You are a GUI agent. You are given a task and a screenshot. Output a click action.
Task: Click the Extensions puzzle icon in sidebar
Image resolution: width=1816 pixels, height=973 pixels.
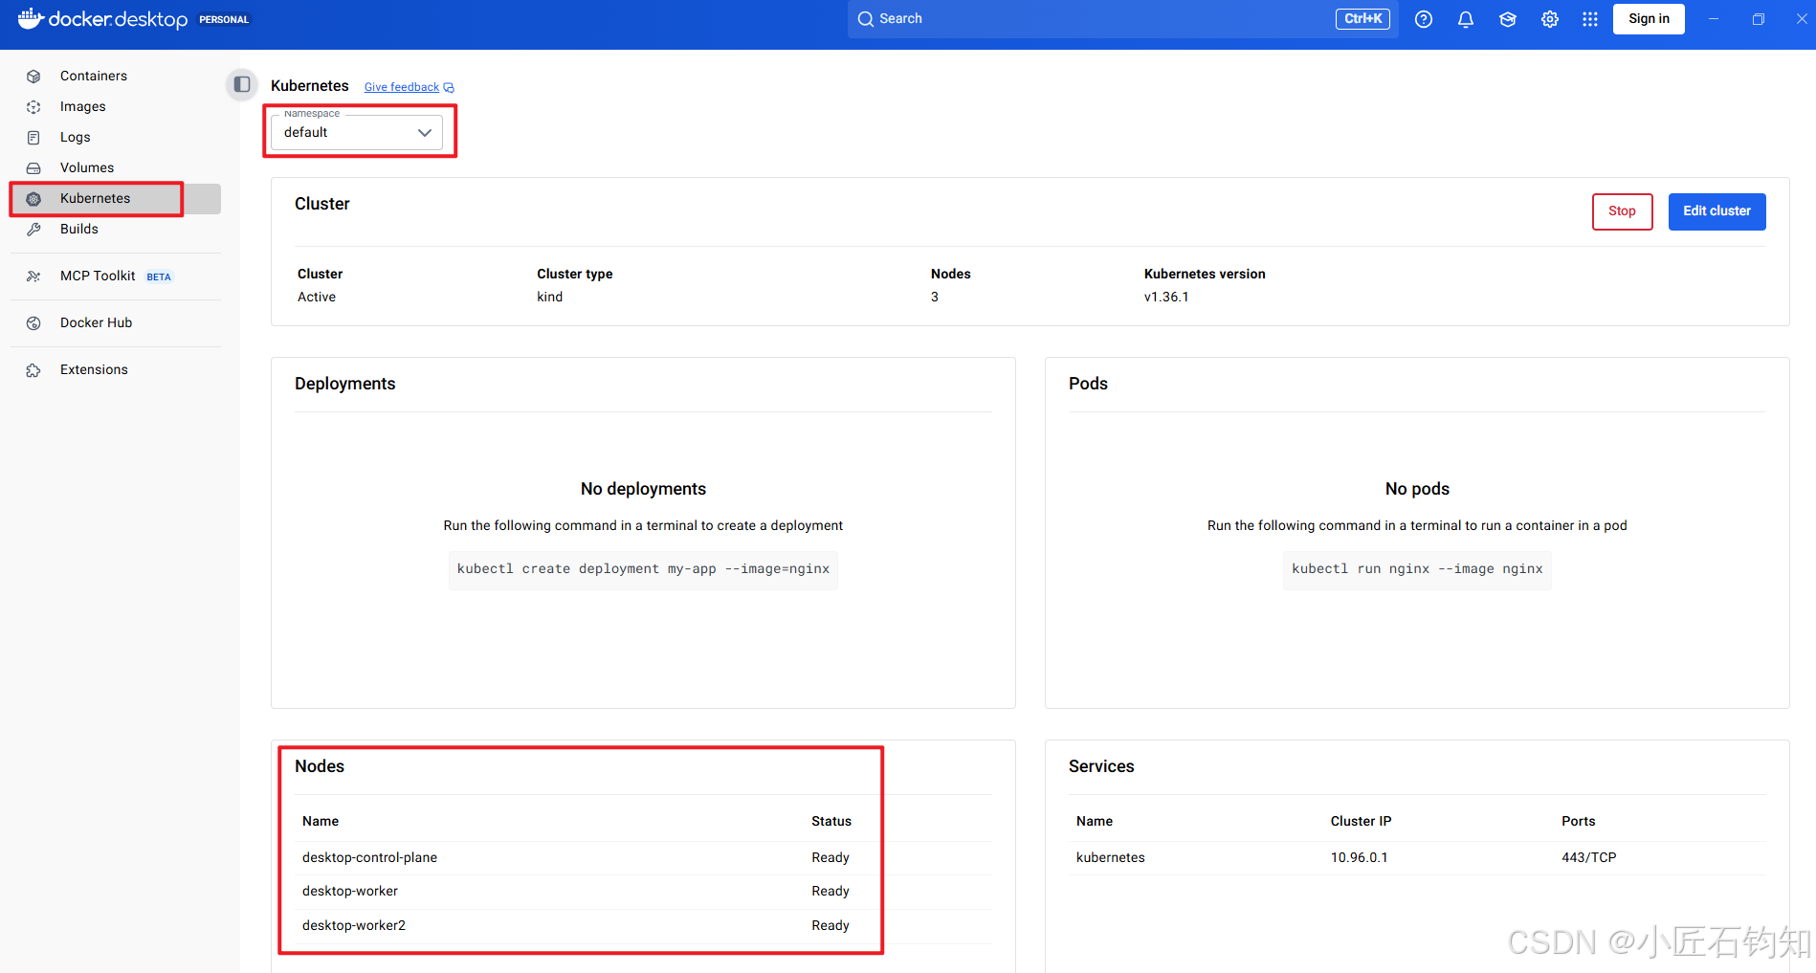[33, 370]
